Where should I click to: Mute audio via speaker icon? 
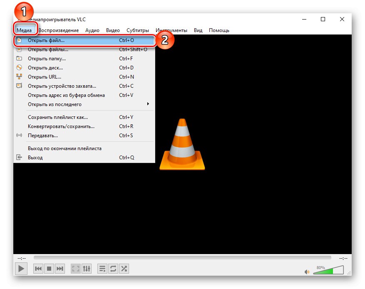pyautogui.click(x=307, y=272)
